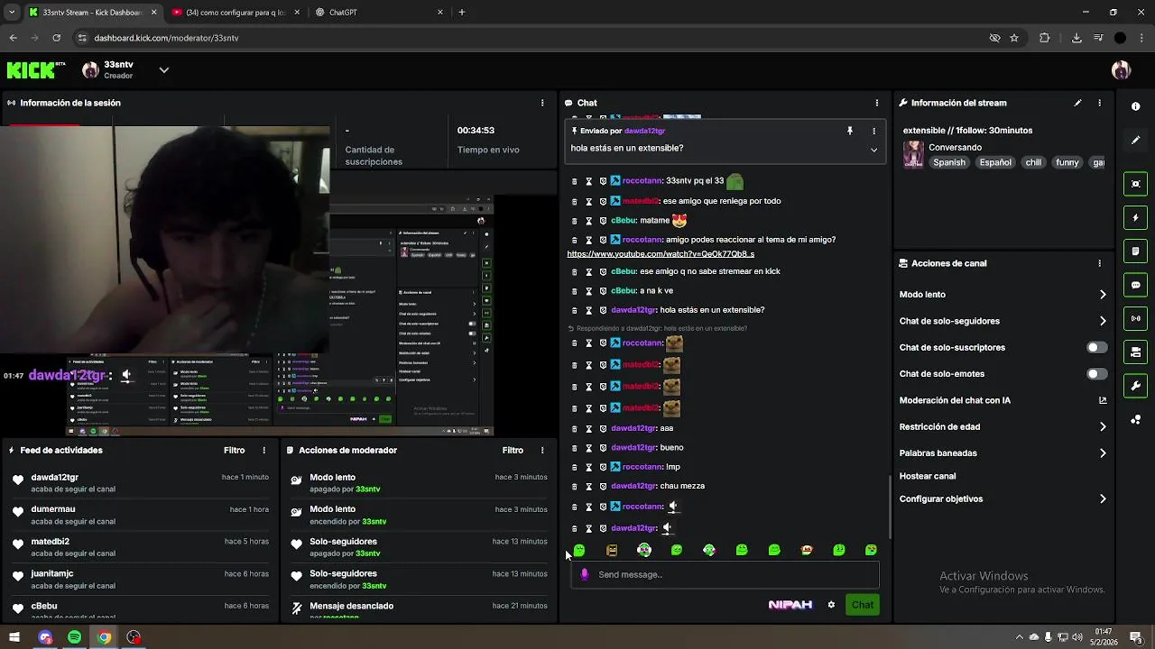
Task: Click shield icon on 'matame' message
Action: 603,221
